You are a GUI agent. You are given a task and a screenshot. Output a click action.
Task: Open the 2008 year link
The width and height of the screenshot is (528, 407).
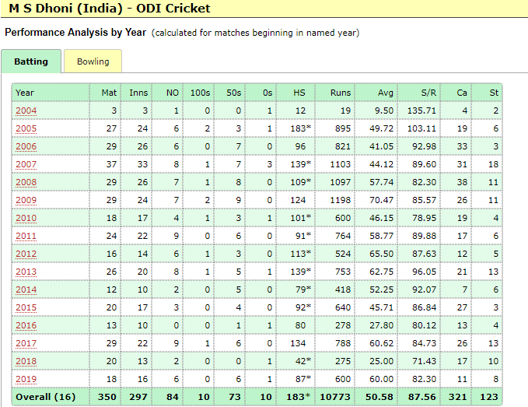coord(26,182)
